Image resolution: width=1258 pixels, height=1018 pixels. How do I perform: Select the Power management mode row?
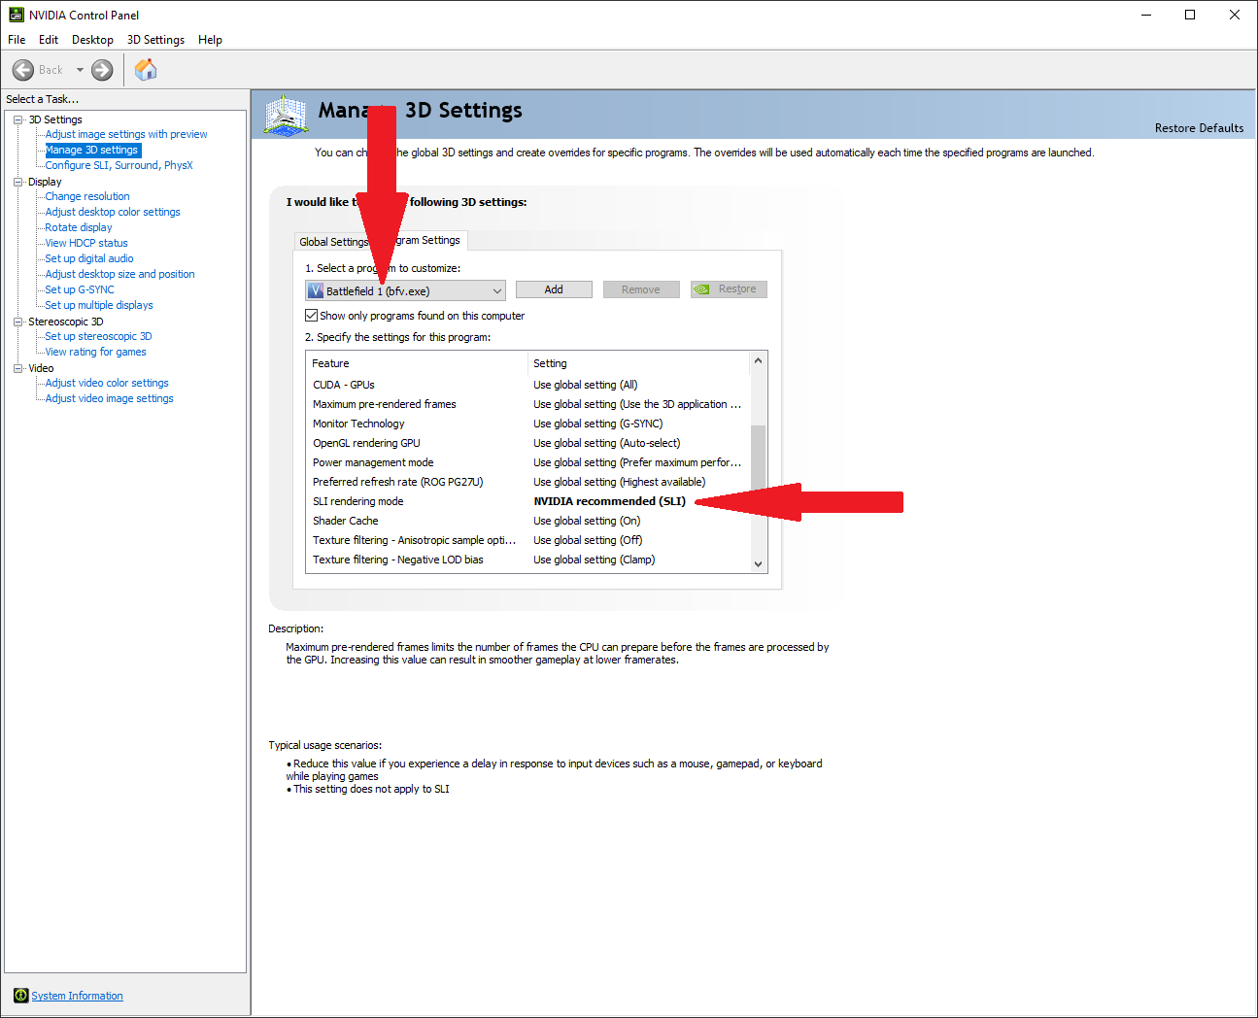(527, 462)
